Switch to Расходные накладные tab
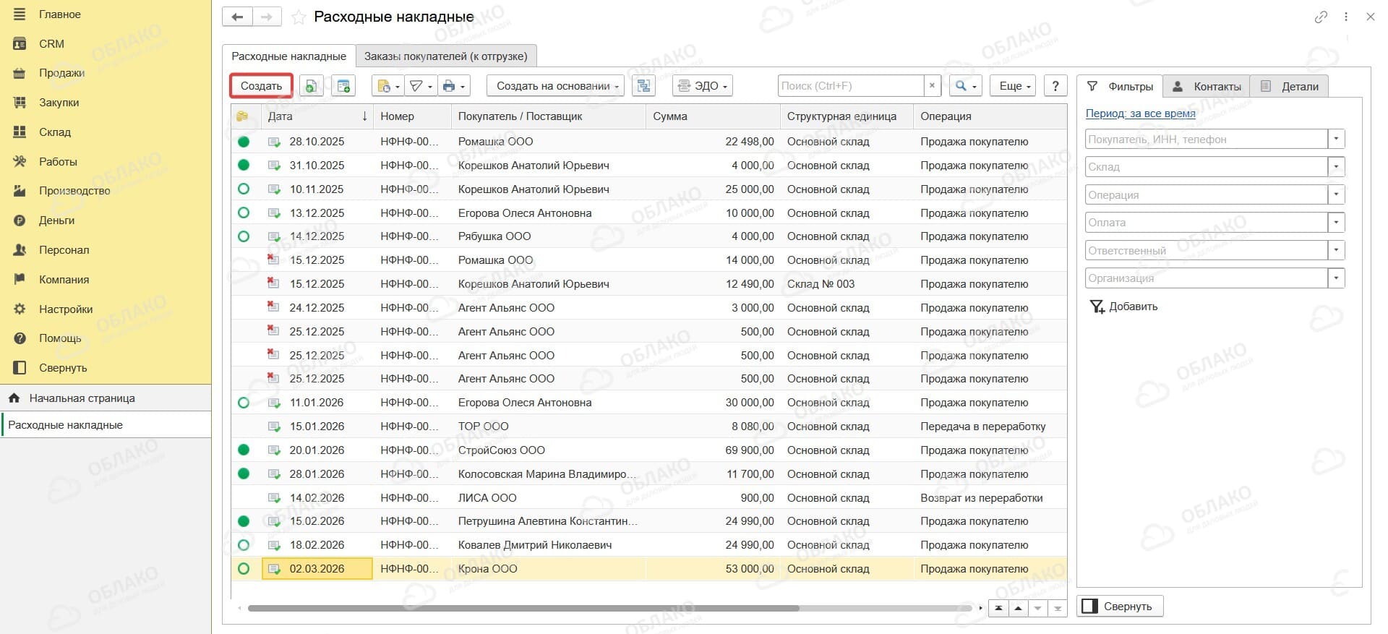This screenshot has width=1388, height=634. (288, 56)
